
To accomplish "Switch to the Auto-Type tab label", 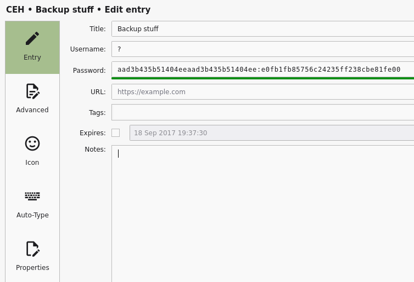I will point(32,215).
